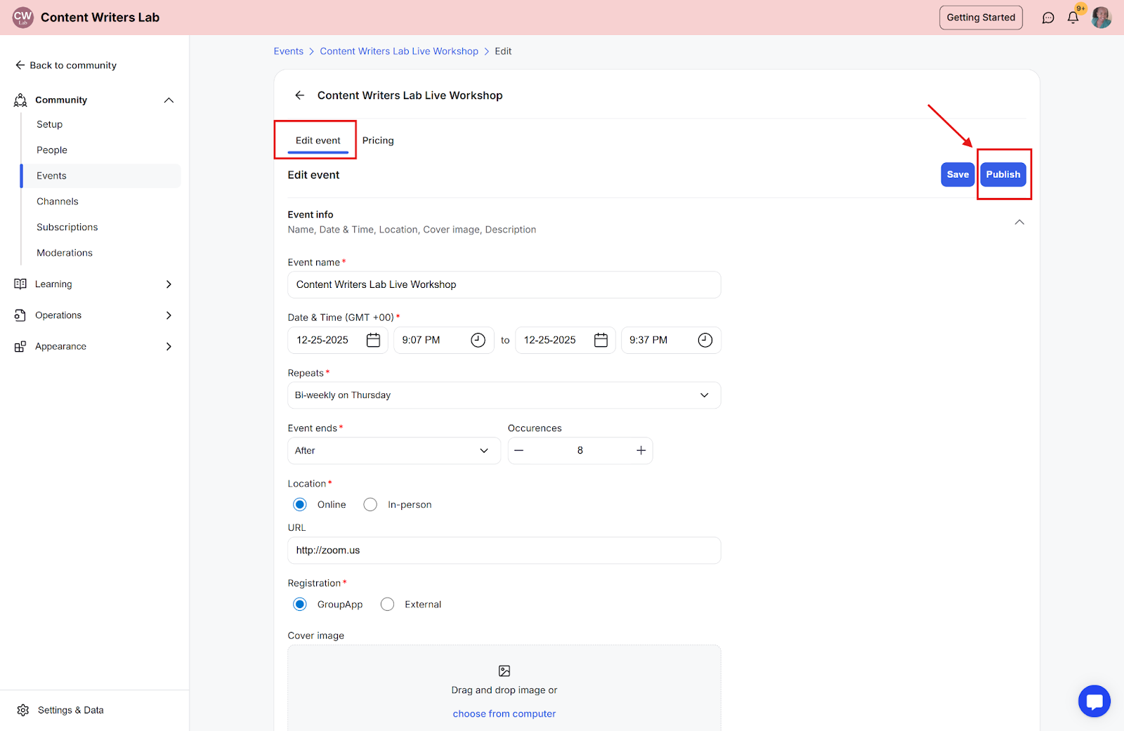Open start date calendar picker icon
The image size is (1124, 731).
(373, 340)
